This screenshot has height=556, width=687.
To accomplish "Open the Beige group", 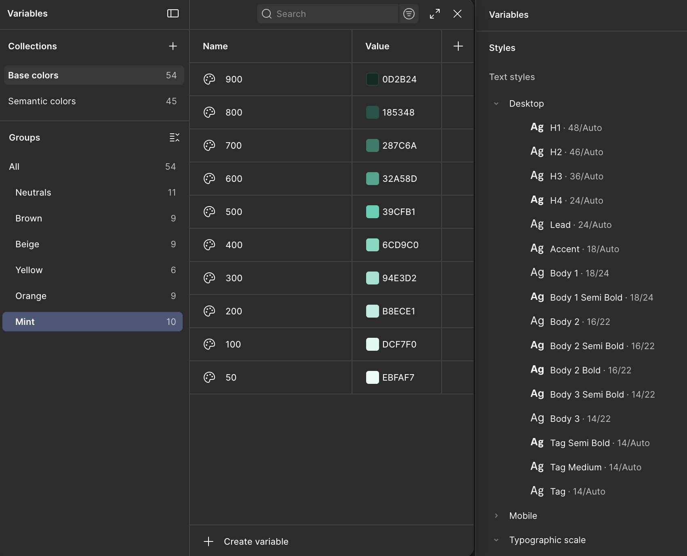I will click(93, 244).
